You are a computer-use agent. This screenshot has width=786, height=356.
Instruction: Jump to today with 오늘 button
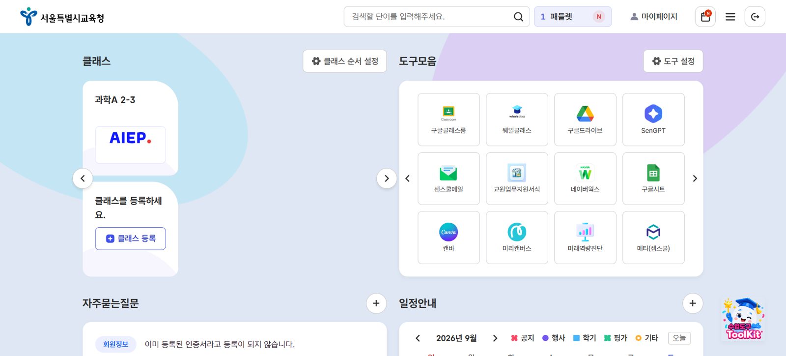pyautogui.click(x=679, y=338)
